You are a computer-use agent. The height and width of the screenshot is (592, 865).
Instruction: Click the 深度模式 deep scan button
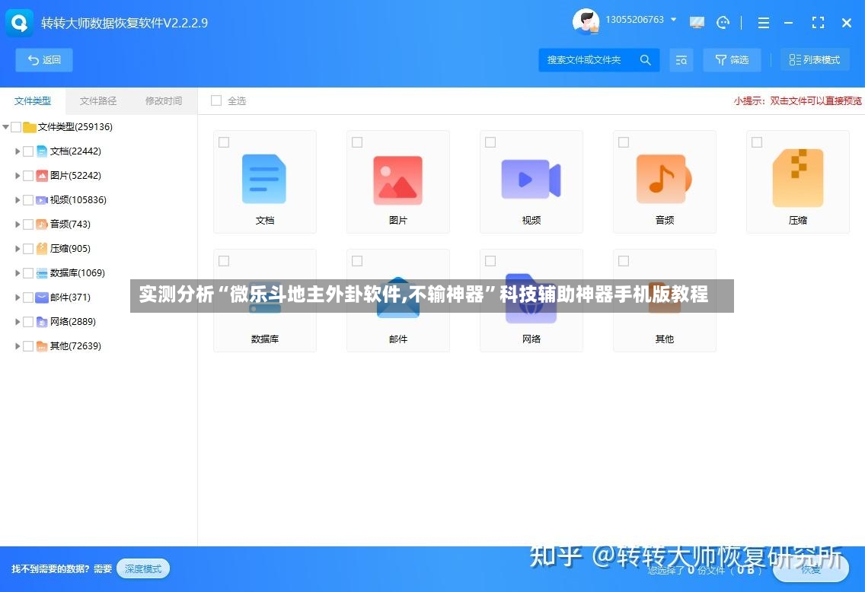(143, 569)
